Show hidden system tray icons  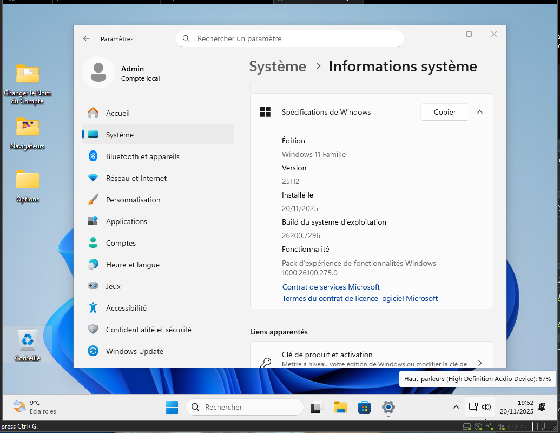[456, 407]
